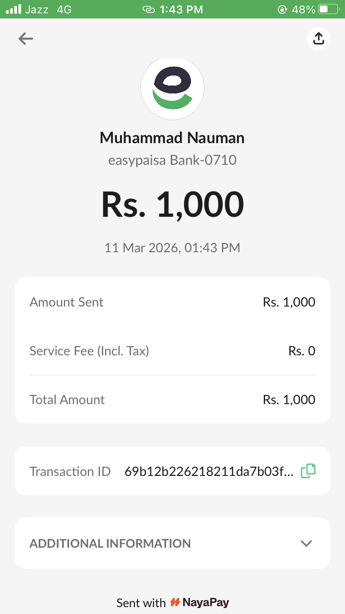This screenshot has height=614, width=345.
Task: Expand the Additional Information chevron
Action: 306,543
